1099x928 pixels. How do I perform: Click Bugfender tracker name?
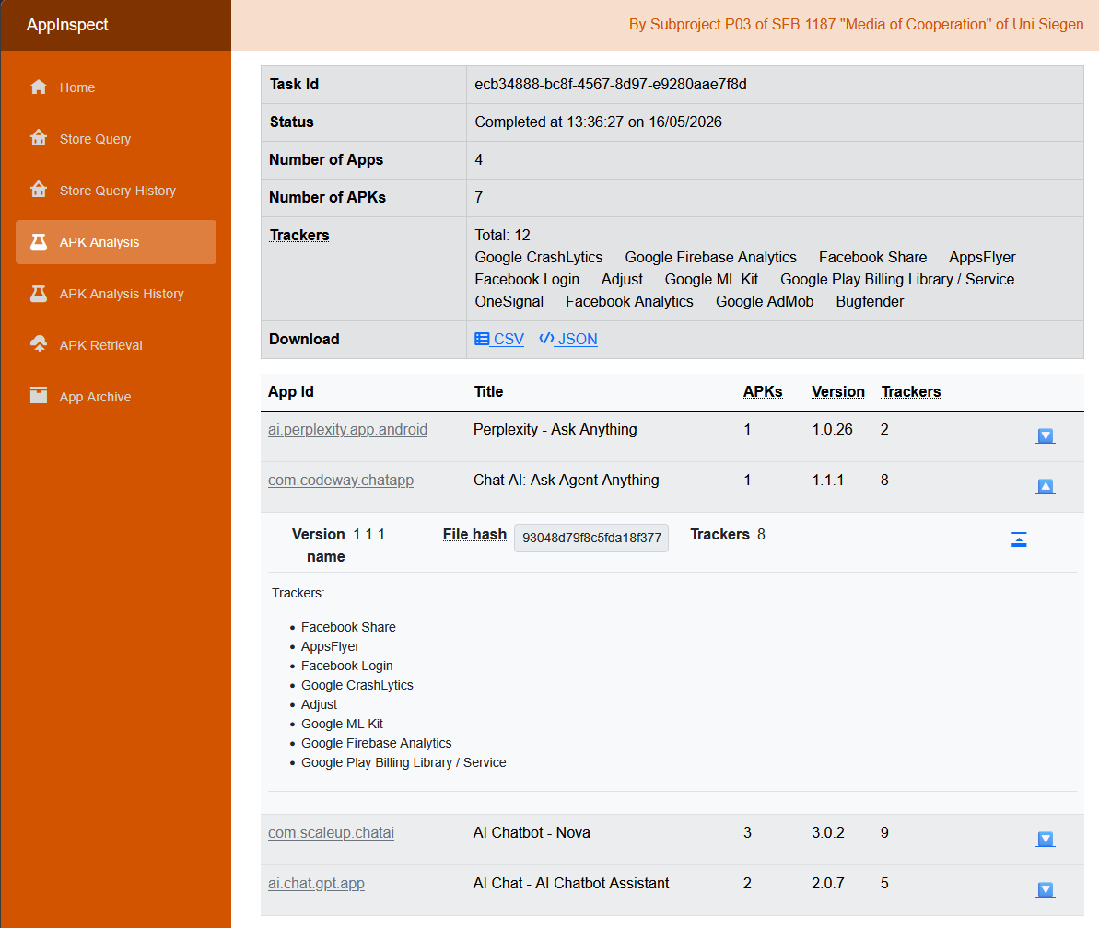pyautogui.click(x=870, y=301)
